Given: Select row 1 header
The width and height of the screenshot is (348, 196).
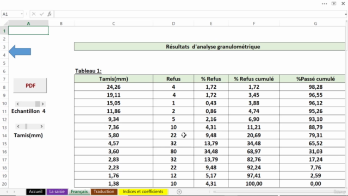Looking at the screenshot, I should point(4,31).
